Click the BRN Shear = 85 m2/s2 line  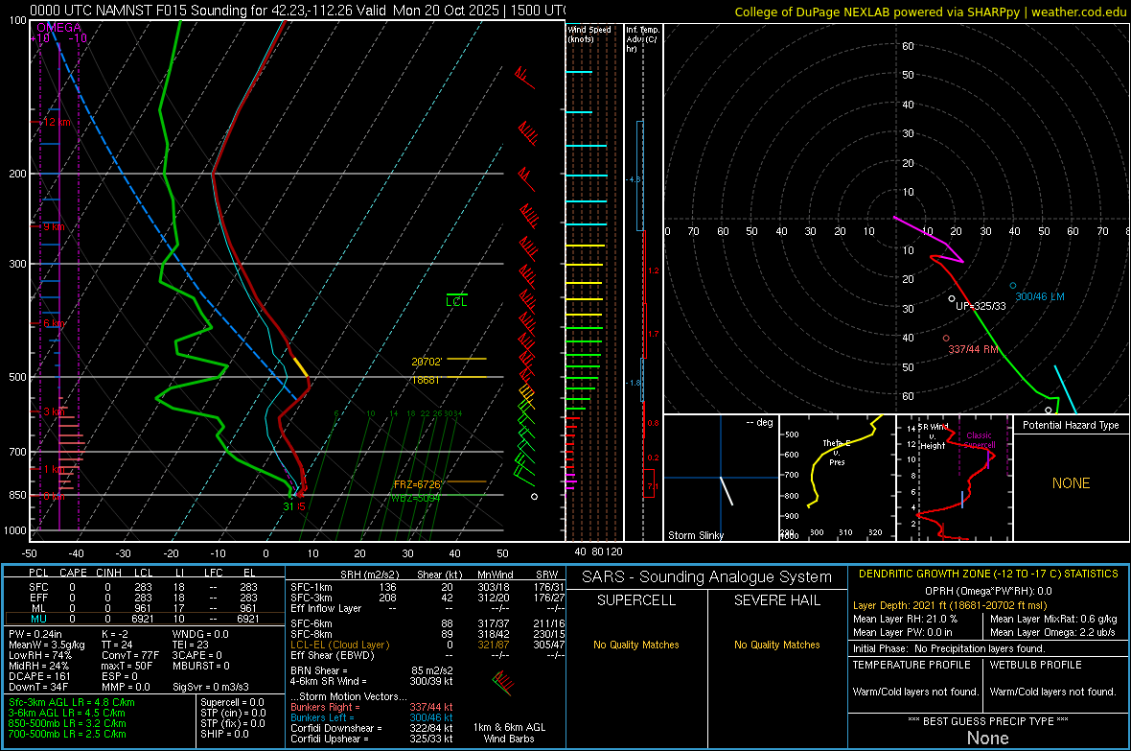coord(372,670)
